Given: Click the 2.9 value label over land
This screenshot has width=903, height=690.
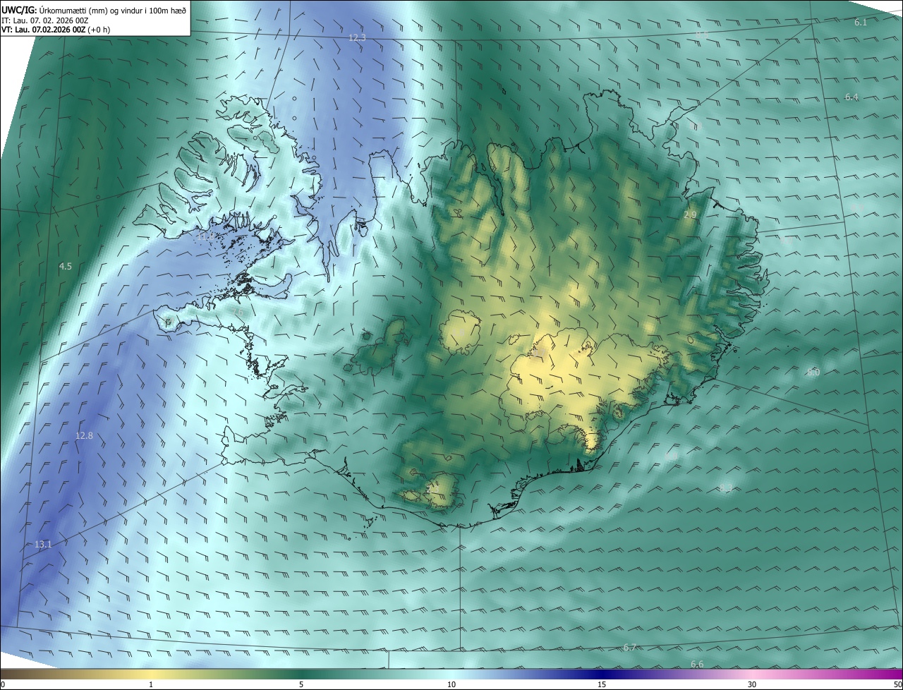Looking at the screenshot, I should [x=690, y=214].
